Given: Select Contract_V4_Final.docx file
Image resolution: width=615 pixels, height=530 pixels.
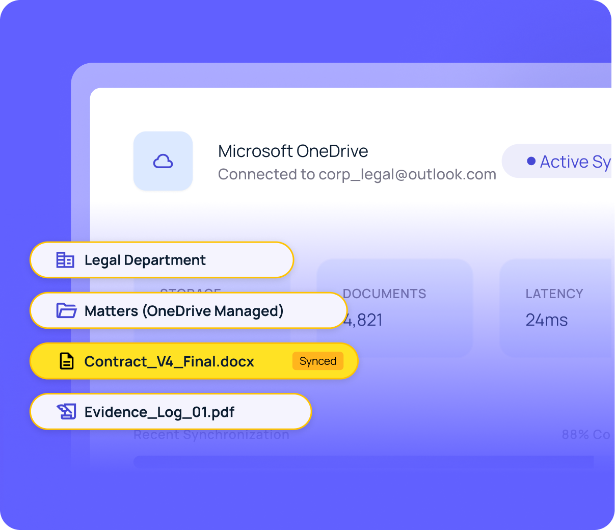Looking at the screenshot, I should [194, 361].
